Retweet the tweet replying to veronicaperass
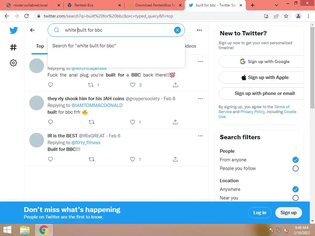This screenshot has height=236, width=315. click(91, 85)
